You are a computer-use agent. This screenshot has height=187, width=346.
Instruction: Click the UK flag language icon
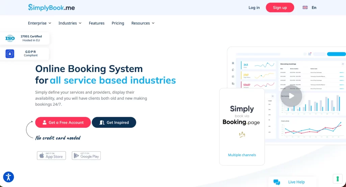[x=305, y=7]
